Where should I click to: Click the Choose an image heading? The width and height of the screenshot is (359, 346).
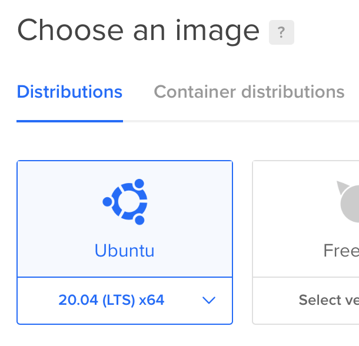pyautogui.click(x=138, y=31)
